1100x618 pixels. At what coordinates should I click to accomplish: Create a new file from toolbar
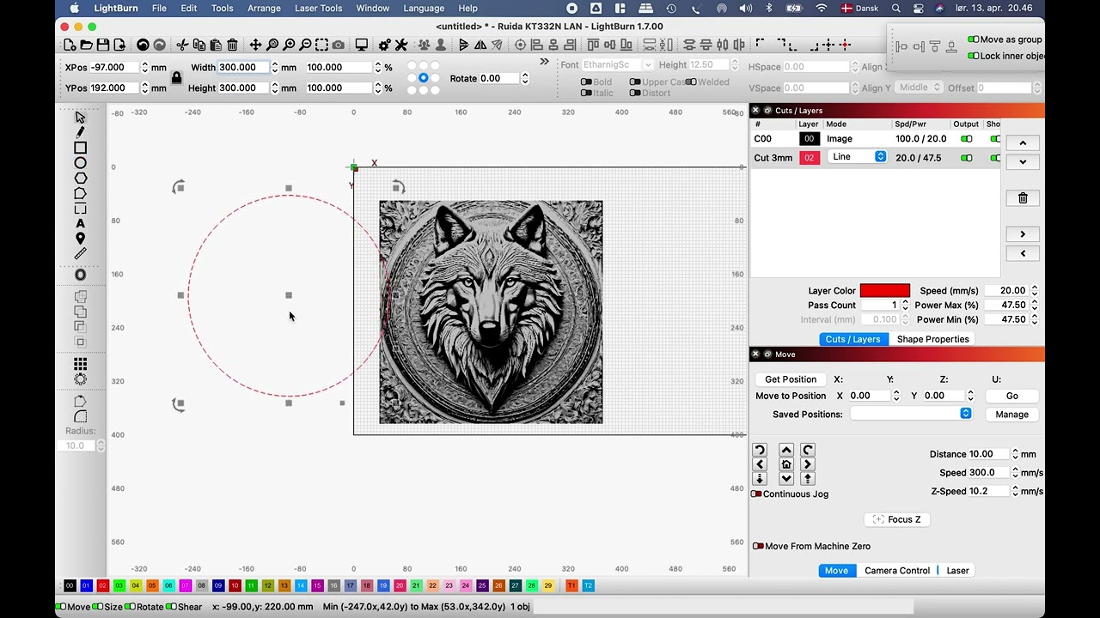(70, 45)
